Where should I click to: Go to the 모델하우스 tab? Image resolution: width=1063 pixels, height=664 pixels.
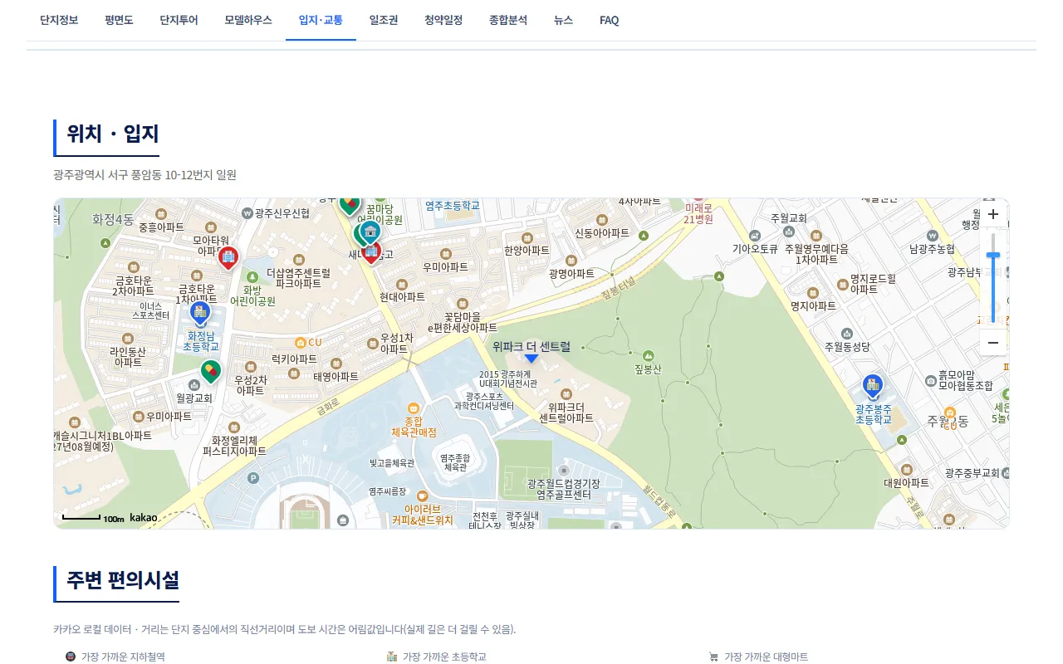tap(248, 20)
